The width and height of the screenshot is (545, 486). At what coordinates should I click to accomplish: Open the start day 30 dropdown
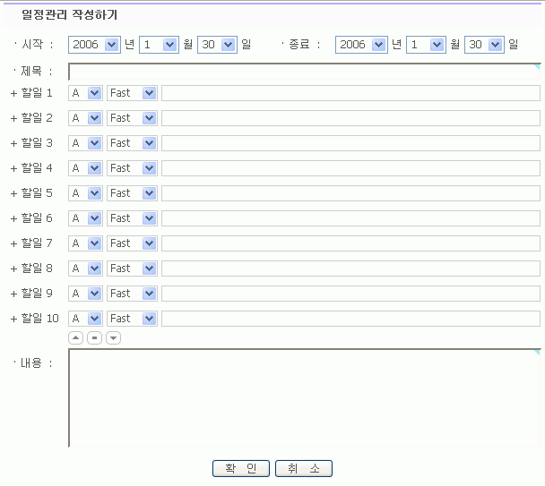click(217, 44)
